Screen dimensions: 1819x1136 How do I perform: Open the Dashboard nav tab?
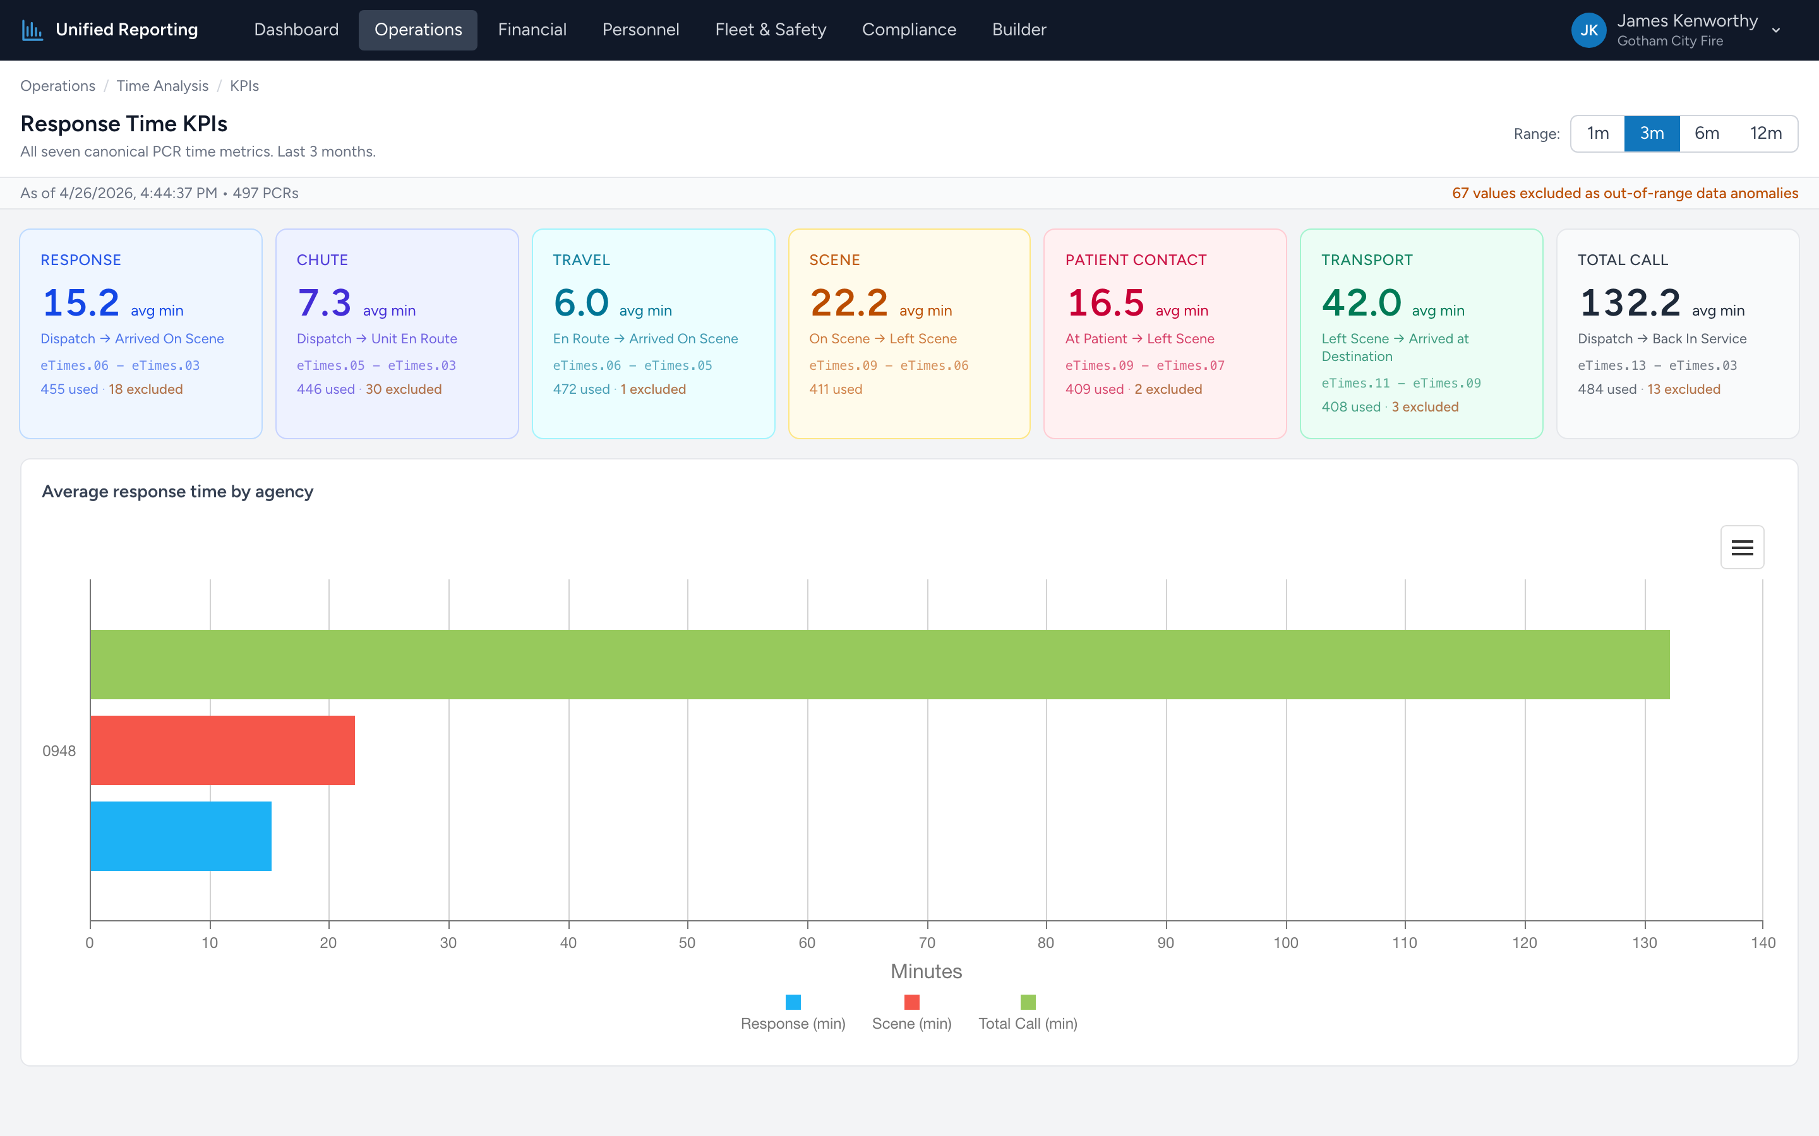point(296,30)
